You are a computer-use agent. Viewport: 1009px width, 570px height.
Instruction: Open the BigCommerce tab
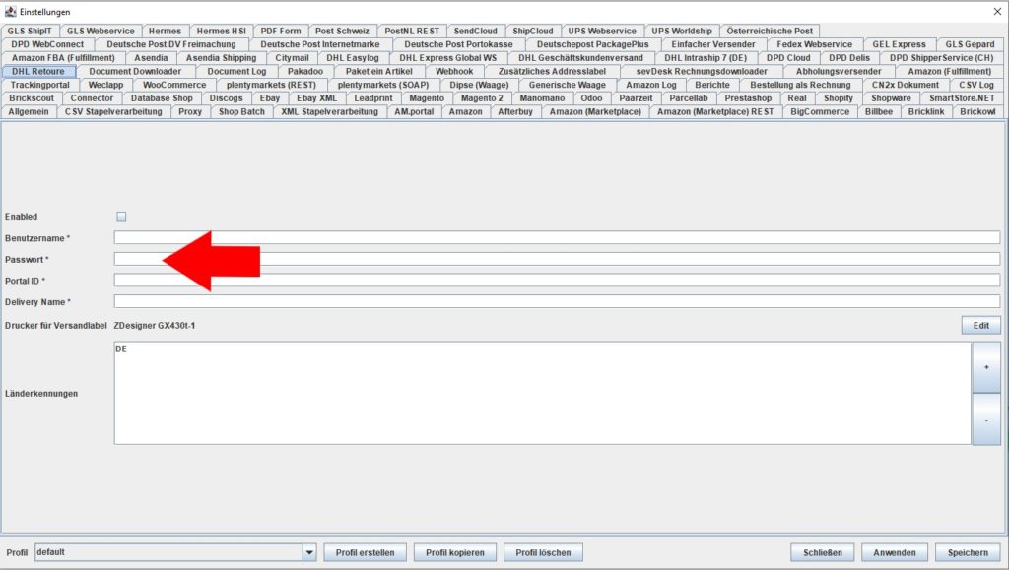(x=820, y=112)
